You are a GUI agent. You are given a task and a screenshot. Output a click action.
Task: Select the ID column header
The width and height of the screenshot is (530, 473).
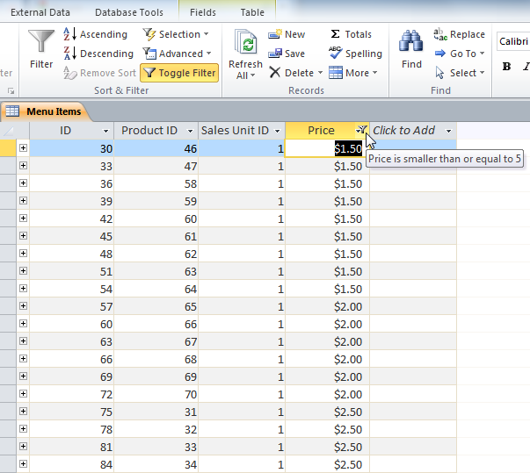pos(66,130)
